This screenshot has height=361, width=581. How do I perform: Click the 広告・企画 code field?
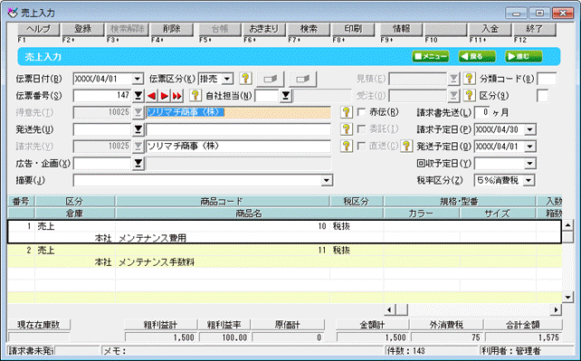click(x=102, y=163)
